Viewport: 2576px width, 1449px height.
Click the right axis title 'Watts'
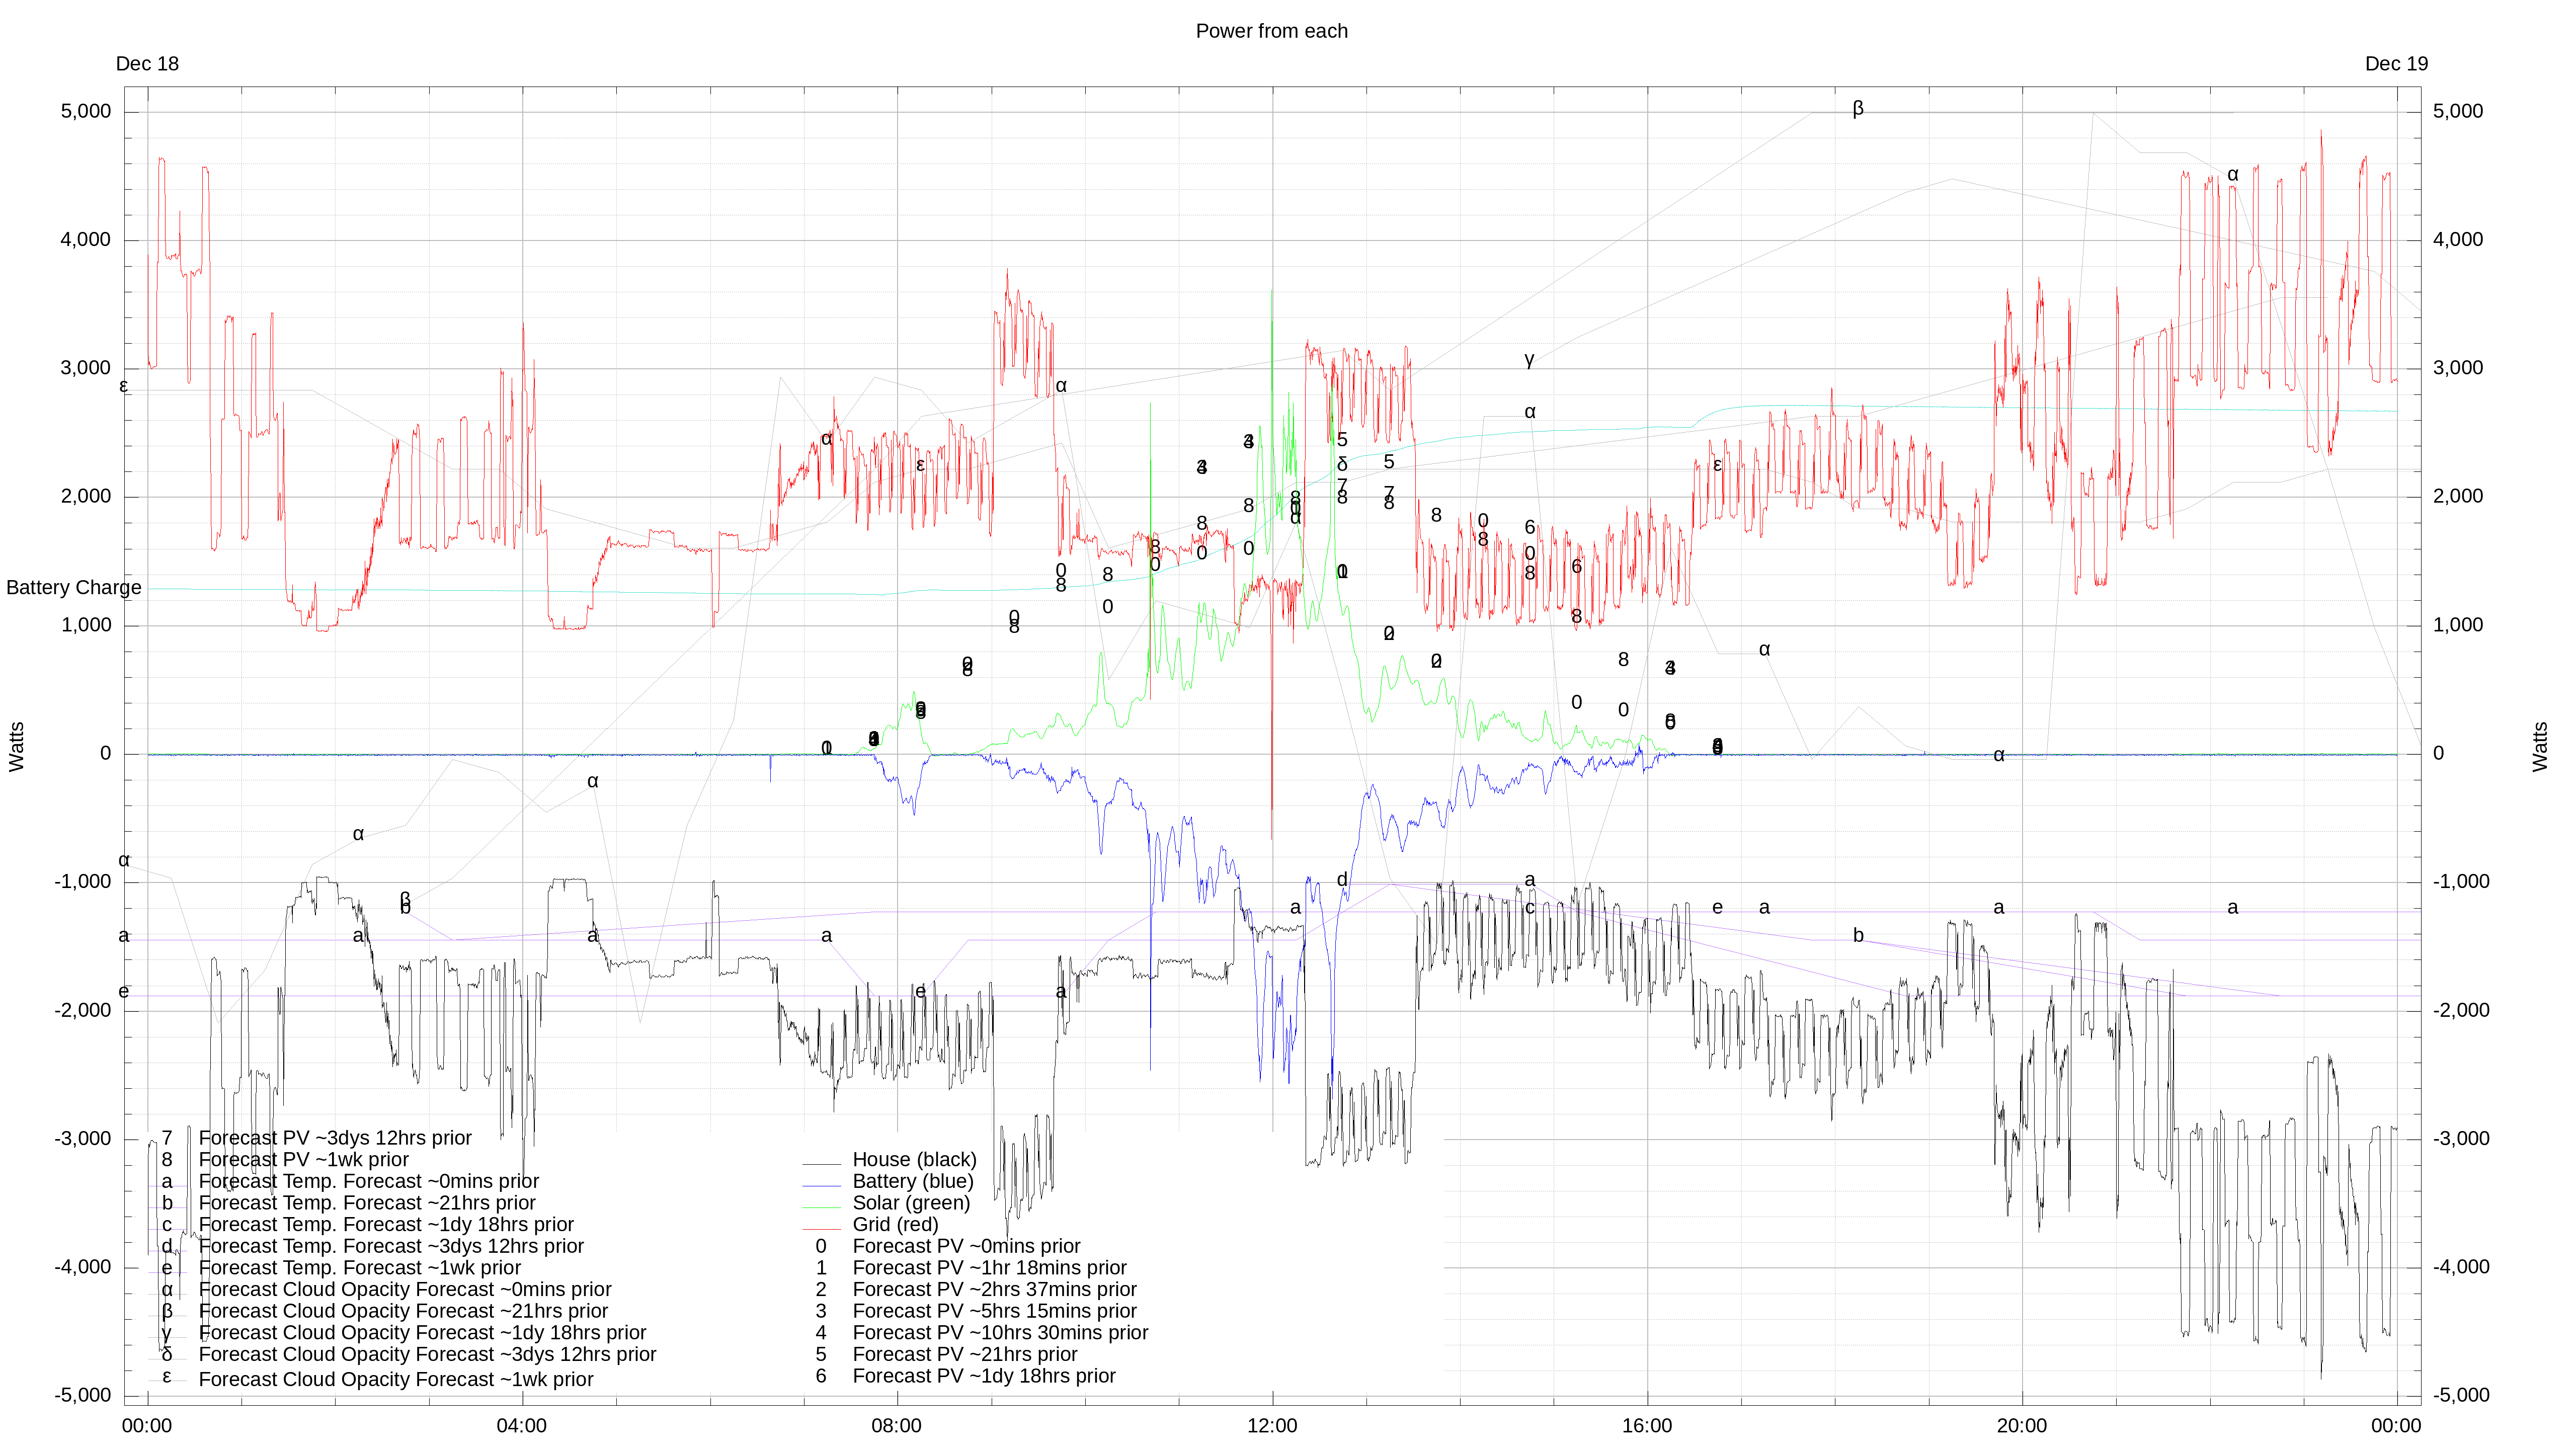2540,747
